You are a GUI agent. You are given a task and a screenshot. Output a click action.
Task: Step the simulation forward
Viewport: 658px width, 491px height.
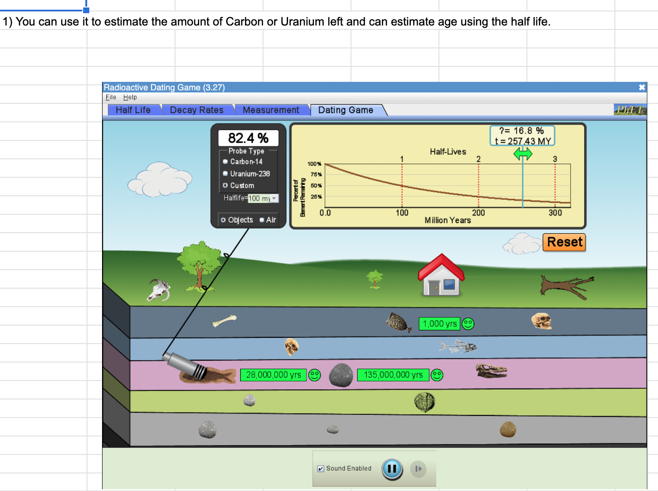coord(418,469)
